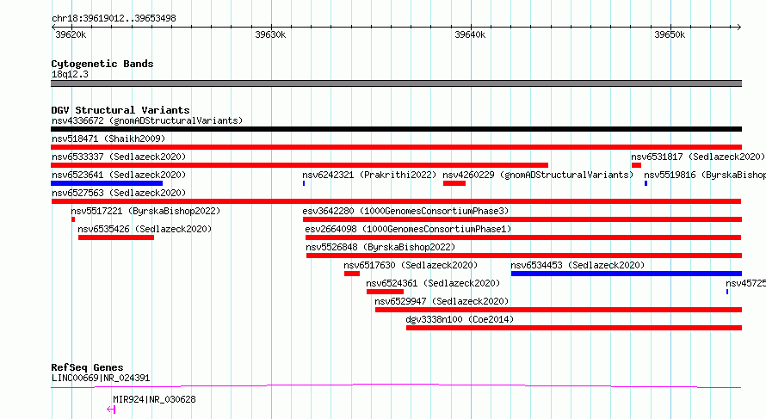Click the nsv6523641 (Sedlazeck2020) label
The height and width of the screenshot is (419, 766).
[119, 175]
